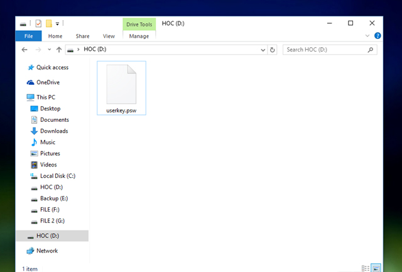Open Desktop folder in sidebar
The image size is (402, 272).
tap(50, 109)
